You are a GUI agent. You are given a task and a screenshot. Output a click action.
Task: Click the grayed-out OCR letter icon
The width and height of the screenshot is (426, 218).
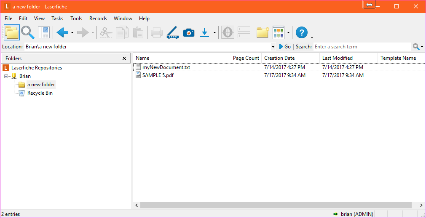coord(228,32)
